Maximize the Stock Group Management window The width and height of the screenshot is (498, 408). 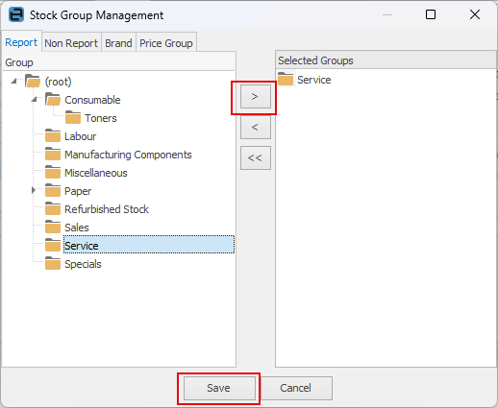point(431,14)
